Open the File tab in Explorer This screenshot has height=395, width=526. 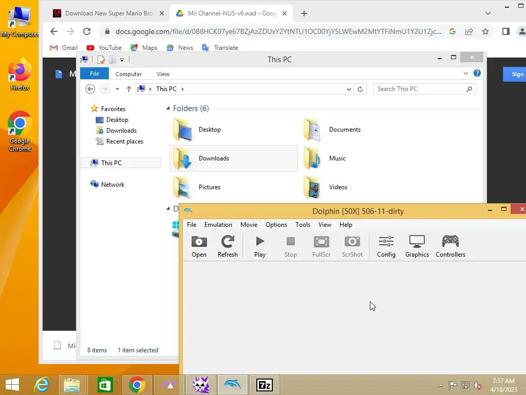pyautogui.click(x=95, y=74)
